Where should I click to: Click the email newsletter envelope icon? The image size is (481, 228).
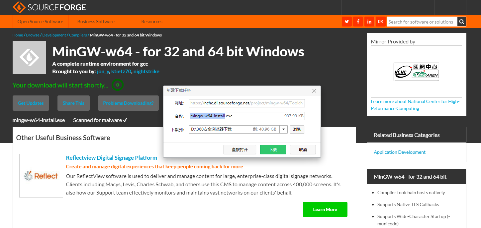coord(381,22)
